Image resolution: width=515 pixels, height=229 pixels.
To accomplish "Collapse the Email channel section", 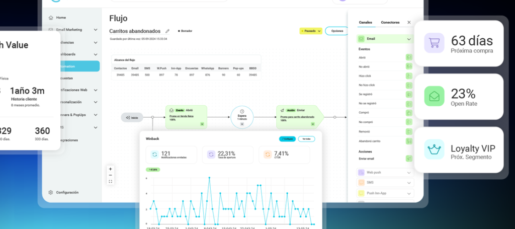I will [x=409, y=39].
